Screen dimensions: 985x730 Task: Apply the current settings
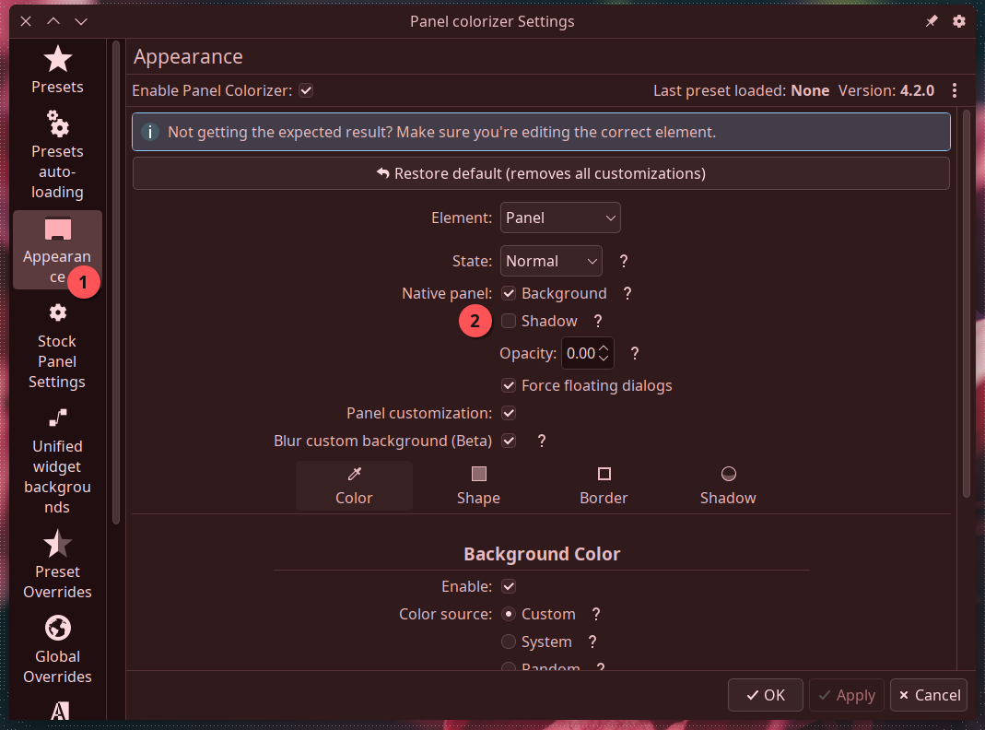846,695
